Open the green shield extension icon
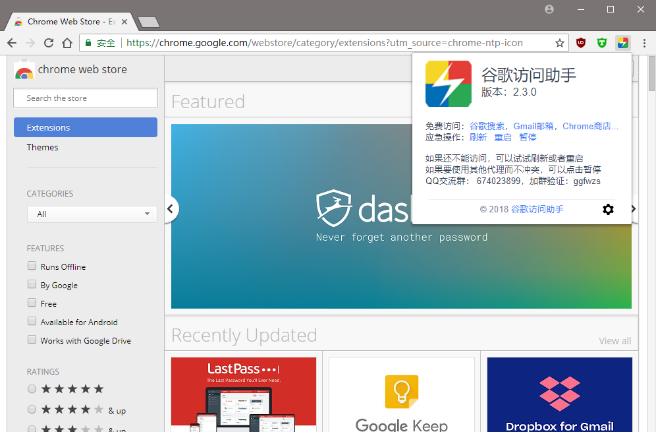The height and width of the screenshot is (432, 656). (601, 43)
